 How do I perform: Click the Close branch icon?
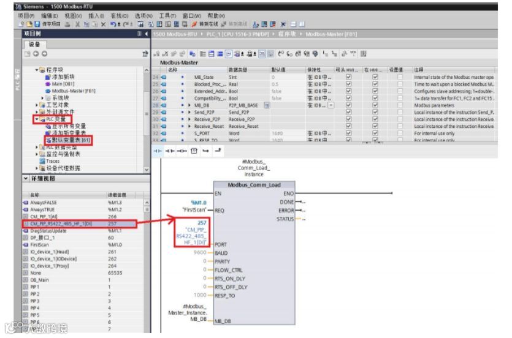pos(218,150)
